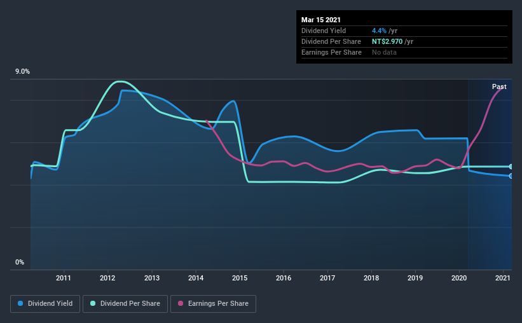The image size is (522, 323).
Task: Click the 2017 x-axis label
Action: click(327, 278)
